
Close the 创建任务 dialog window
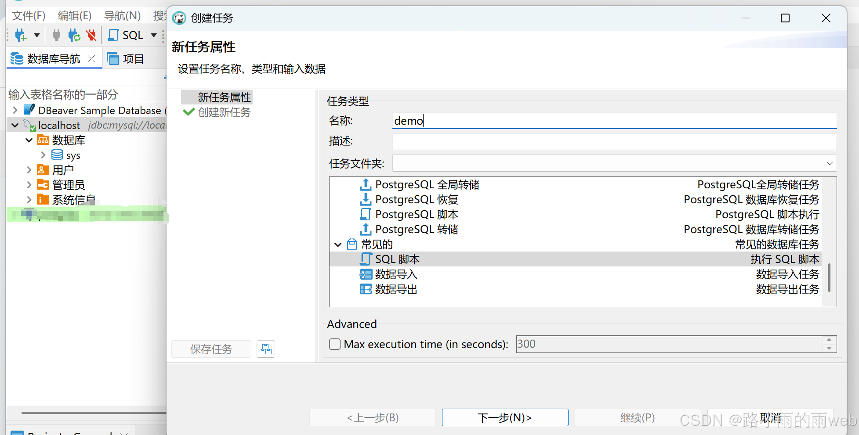pos(826,18)
